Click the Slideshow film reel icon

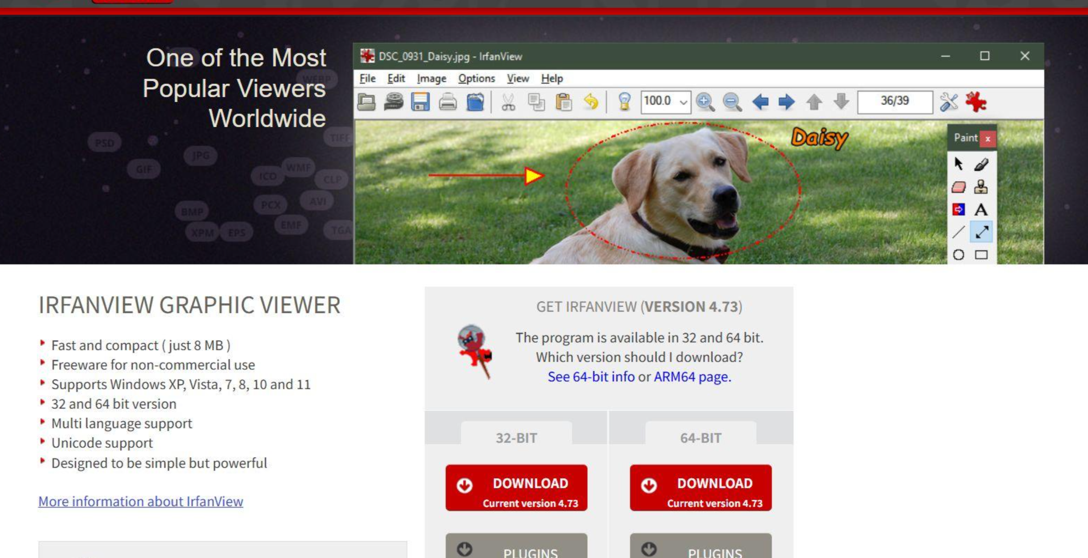point(393,102)
